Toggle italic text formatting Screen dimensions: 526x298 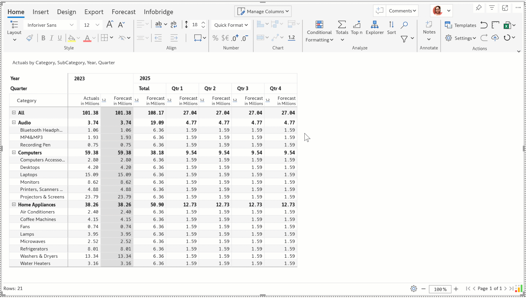(51, 38)
